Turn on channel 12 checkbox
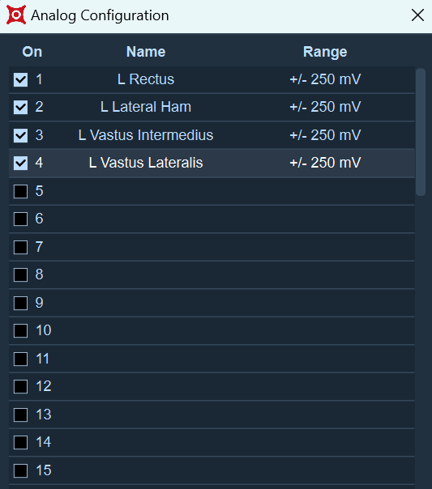Image resolution: width=432 pixels, height=489 pixels. (20, 386)
